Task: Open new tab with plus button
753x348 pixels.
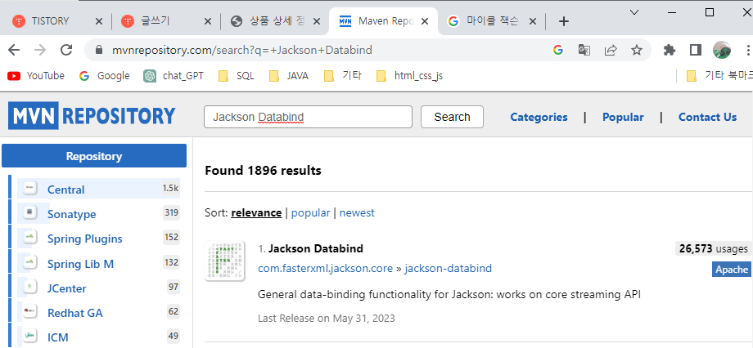Action: pos(564,21)
